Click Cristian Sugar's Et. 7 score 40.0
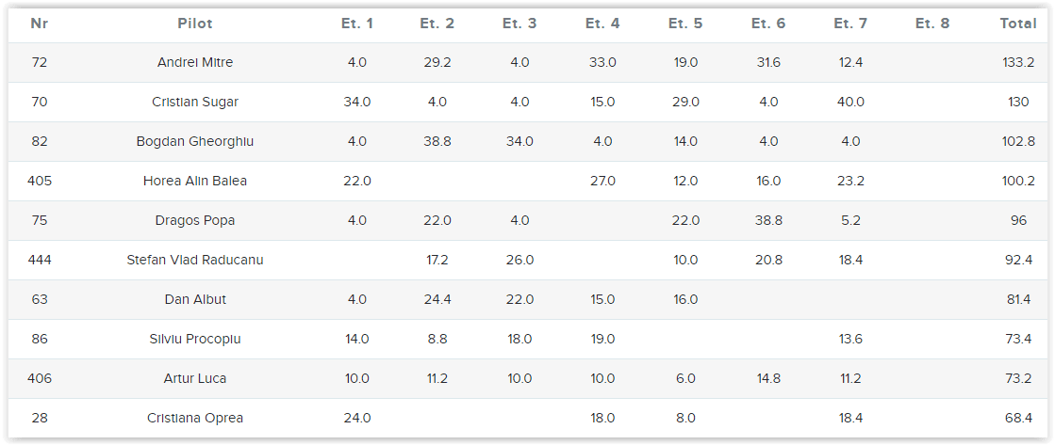The width and height of the screenshot is (1055, 445). click(x=850, y=102)
